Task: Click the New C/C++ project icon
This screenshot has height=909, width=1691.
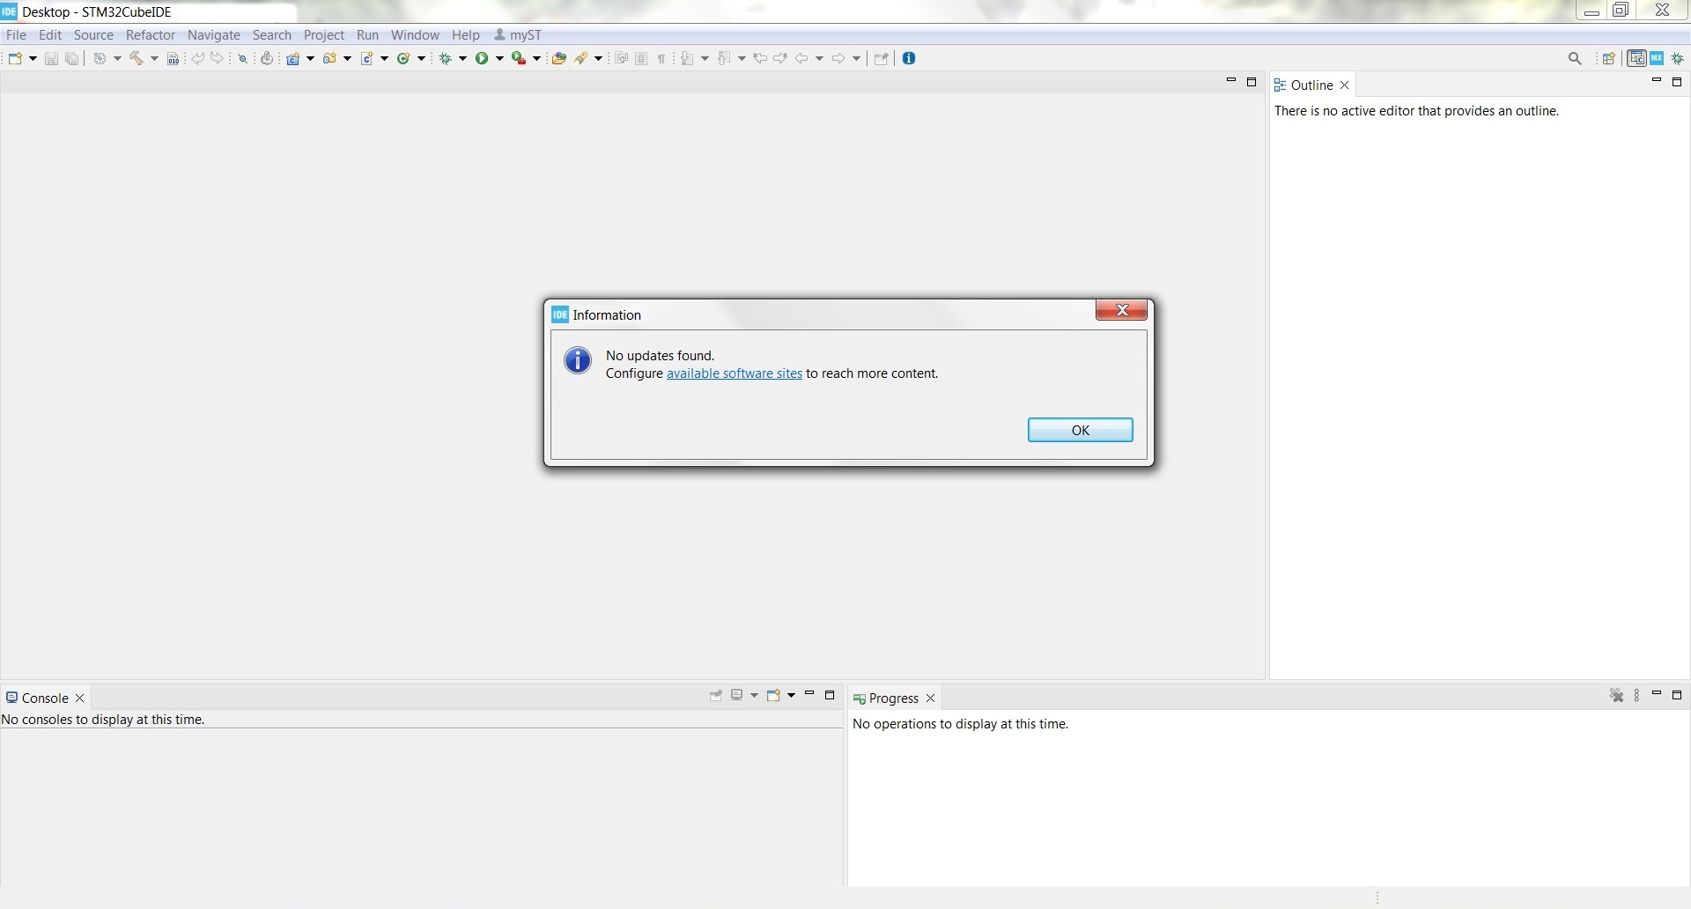Action: pos(293,58)
